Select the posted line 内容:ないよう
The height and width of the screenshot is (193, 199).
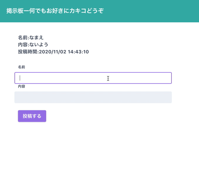pos(33,45)
